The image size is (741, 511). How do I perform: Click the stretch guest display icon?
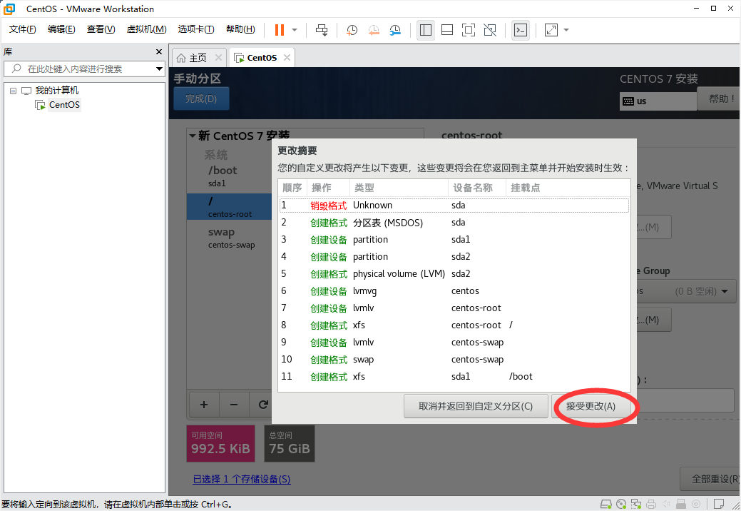pyautogui.click(x=551, y=30)
